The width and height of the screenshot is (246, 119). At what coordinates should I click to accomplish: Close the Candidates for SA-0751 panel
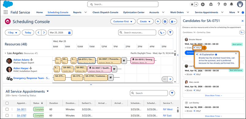(242, 21)
